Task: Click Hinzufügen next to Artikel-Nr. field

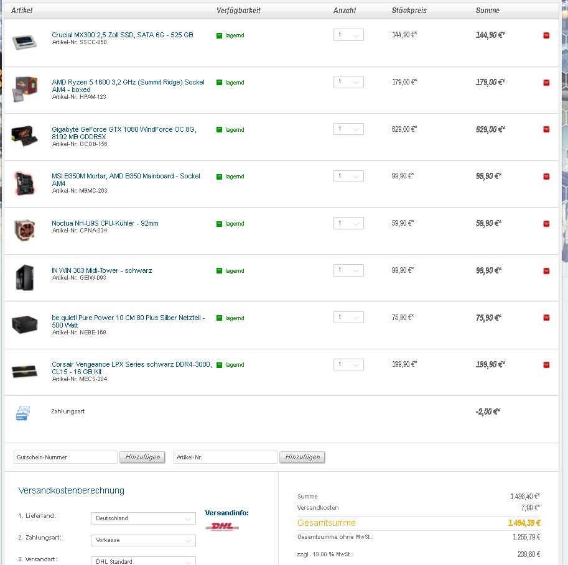Action: pos(302,457)
